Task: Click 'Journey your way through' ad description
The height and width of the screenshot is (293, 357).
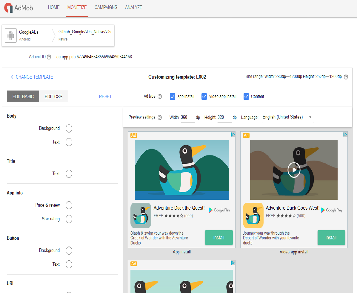Action: pyautogui.click(x=271, y=238)
